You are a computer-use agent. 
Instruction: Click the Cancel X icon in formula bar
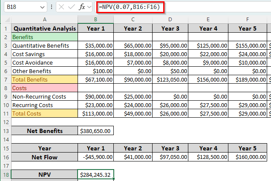point(61,7)
